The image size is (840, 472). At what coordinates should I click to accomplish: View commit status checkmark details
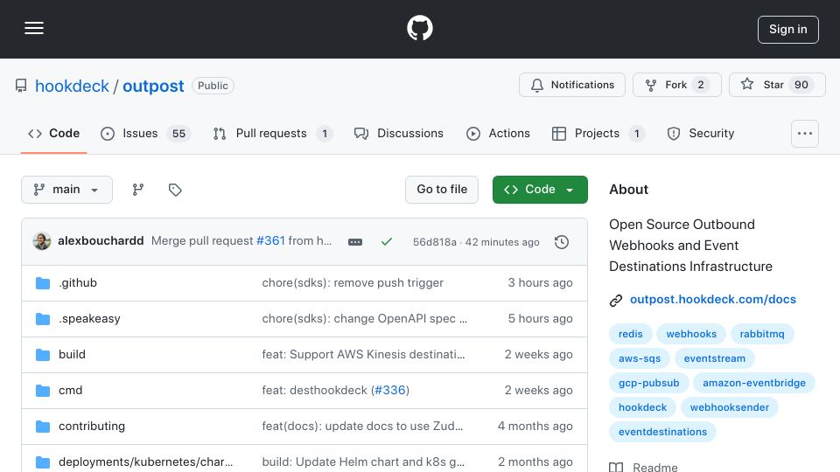click(x=386, y=242)
